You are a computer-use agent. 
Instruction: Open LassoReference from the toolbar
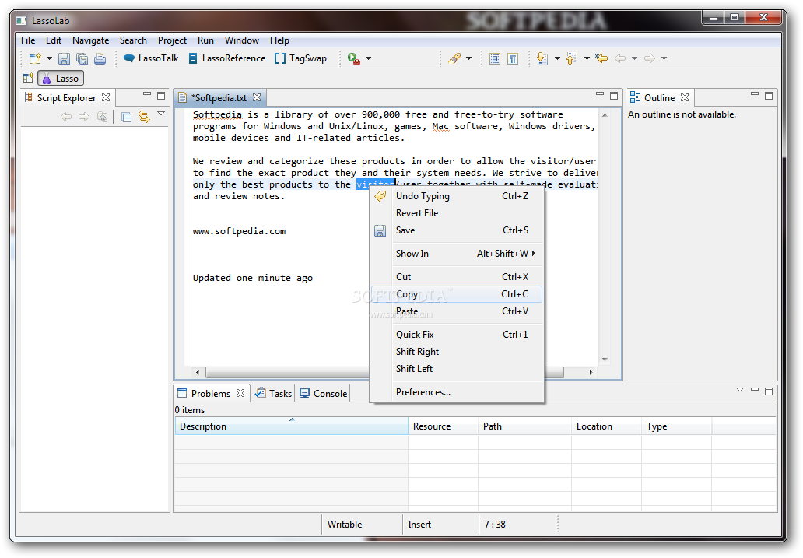(x=227, y=58)
